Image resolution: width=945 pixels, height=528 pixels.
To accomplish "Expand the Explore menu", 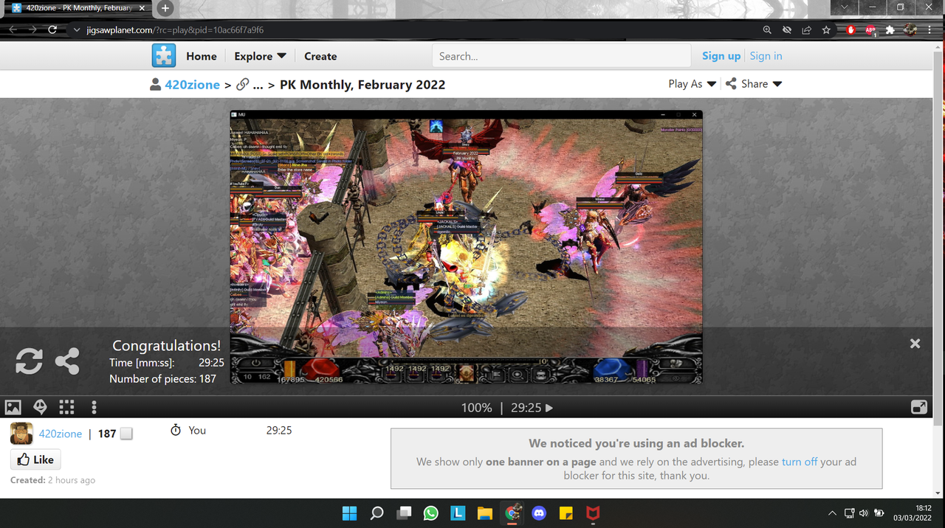I will click(260, 56).
